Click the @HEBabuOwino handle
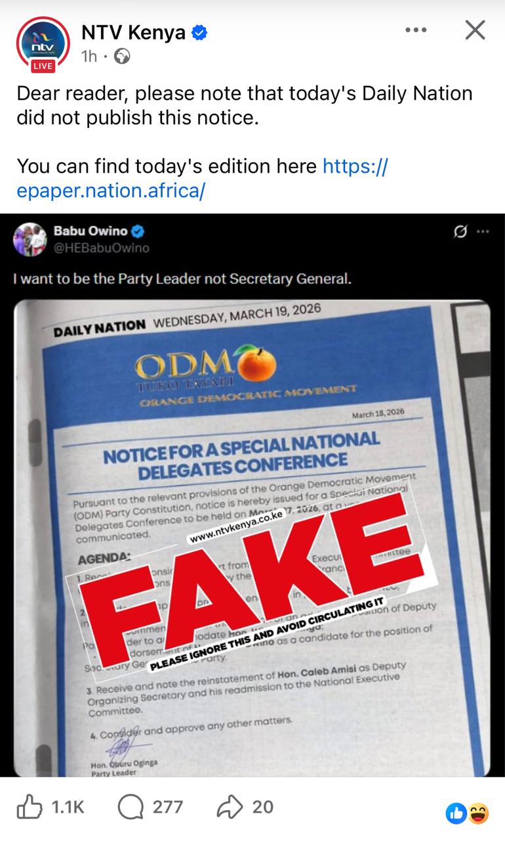The height and width of the screenshot is (841, 505). (101, 248)
